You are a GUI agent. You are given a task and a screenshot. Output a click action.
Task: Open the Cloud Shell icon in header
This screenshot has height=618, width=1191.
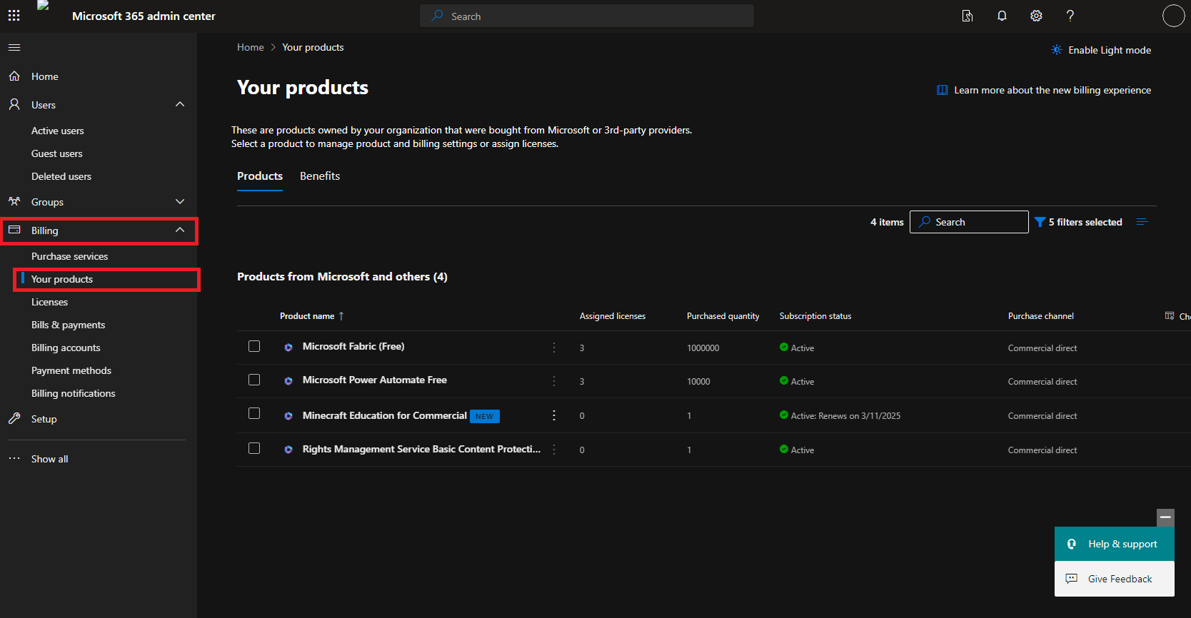(x=968, y=16)
